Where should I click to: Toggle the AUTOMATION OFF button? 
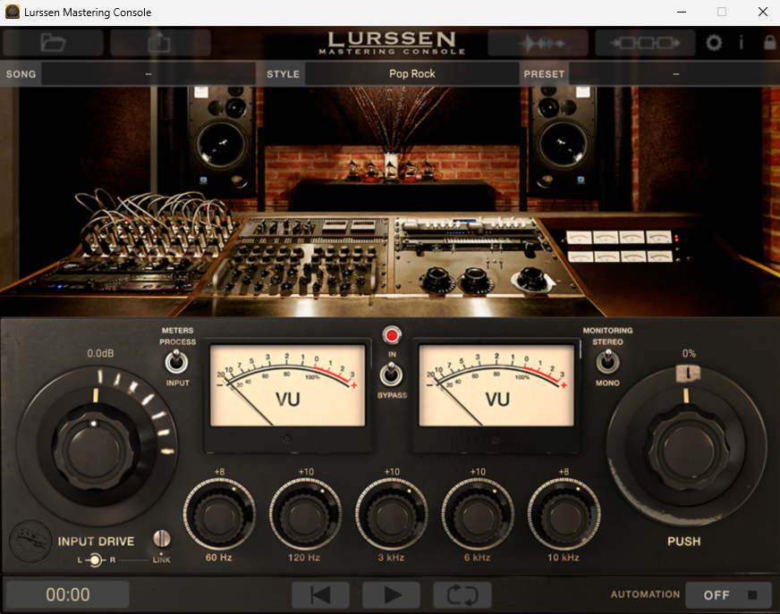pyautogui.click(x=728, y=595)
